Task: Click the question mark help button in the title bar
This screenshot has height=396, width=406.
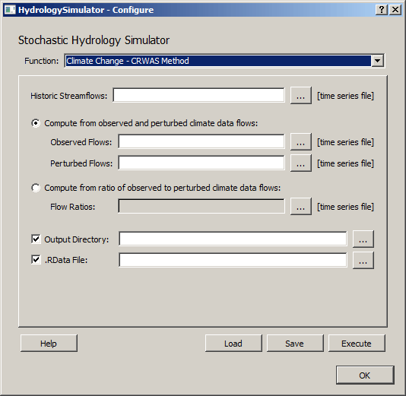Action: pos(382,10)
